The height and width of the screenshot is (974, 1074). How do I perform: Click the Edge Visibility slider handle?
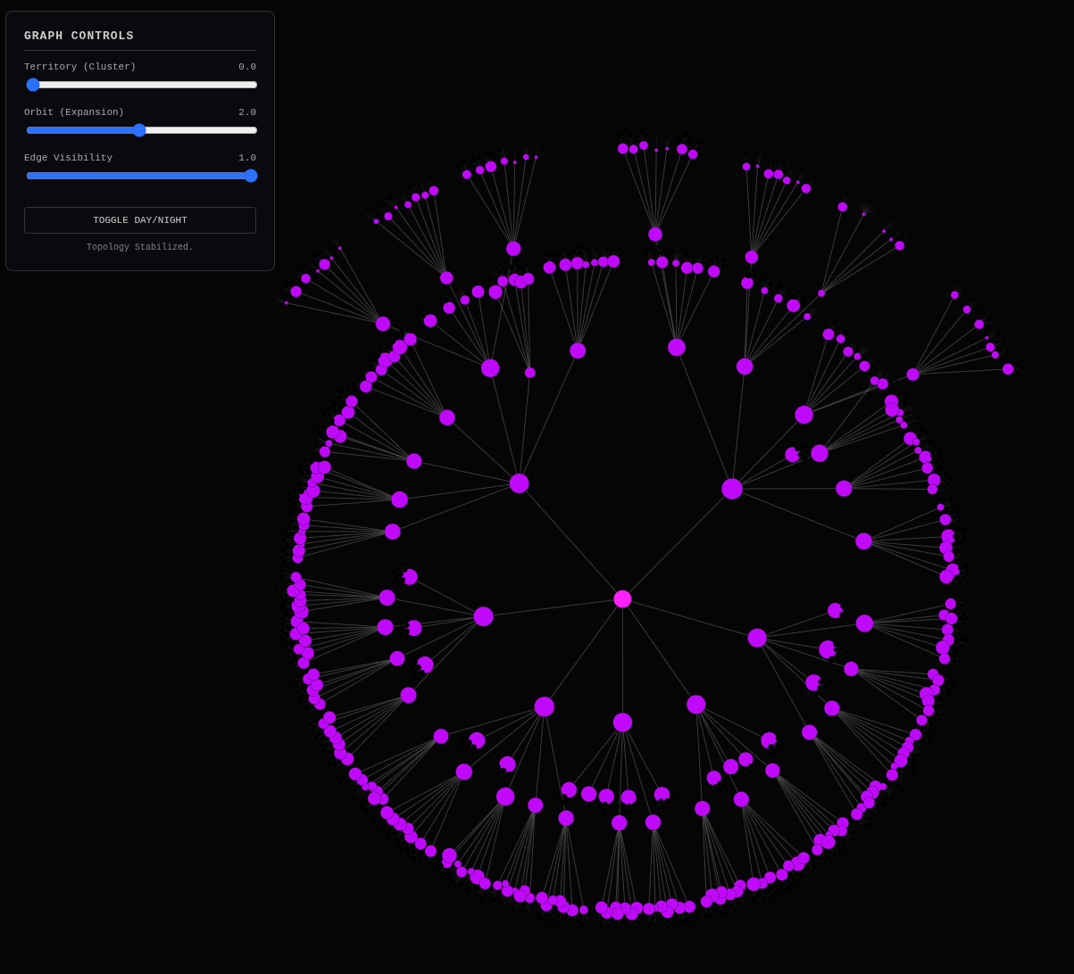[251, 176]
